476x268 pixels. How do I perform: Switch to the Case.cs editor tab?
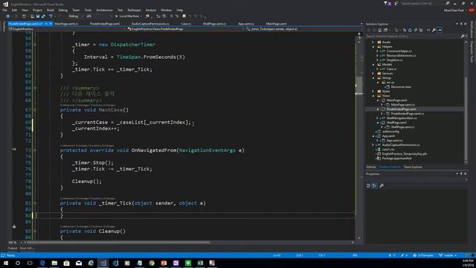(x=186, y=23)
